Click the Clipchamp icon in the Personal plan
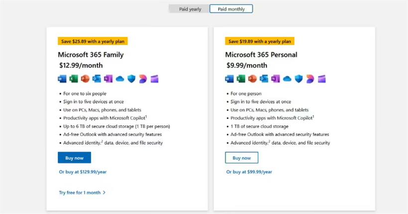 (321, 79)
